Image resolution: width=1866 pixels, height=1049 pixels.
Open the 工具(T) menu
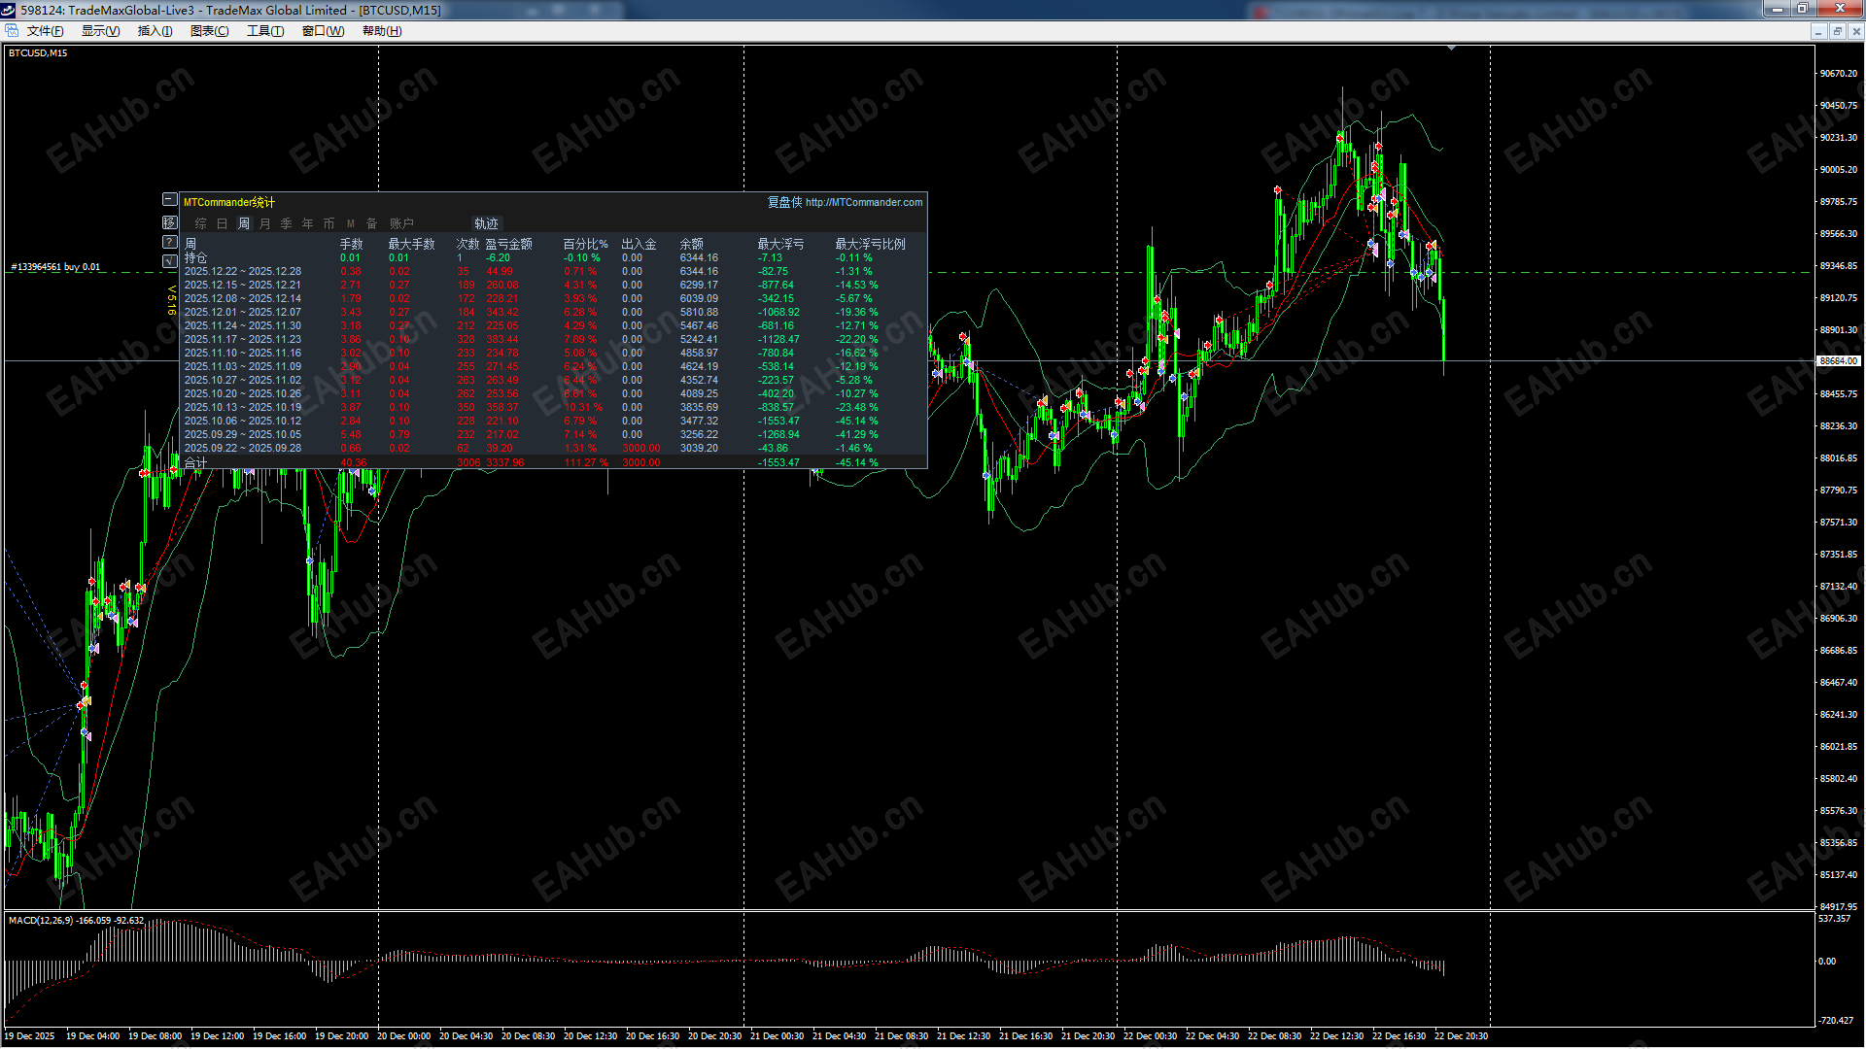click(x=264, y=30)
